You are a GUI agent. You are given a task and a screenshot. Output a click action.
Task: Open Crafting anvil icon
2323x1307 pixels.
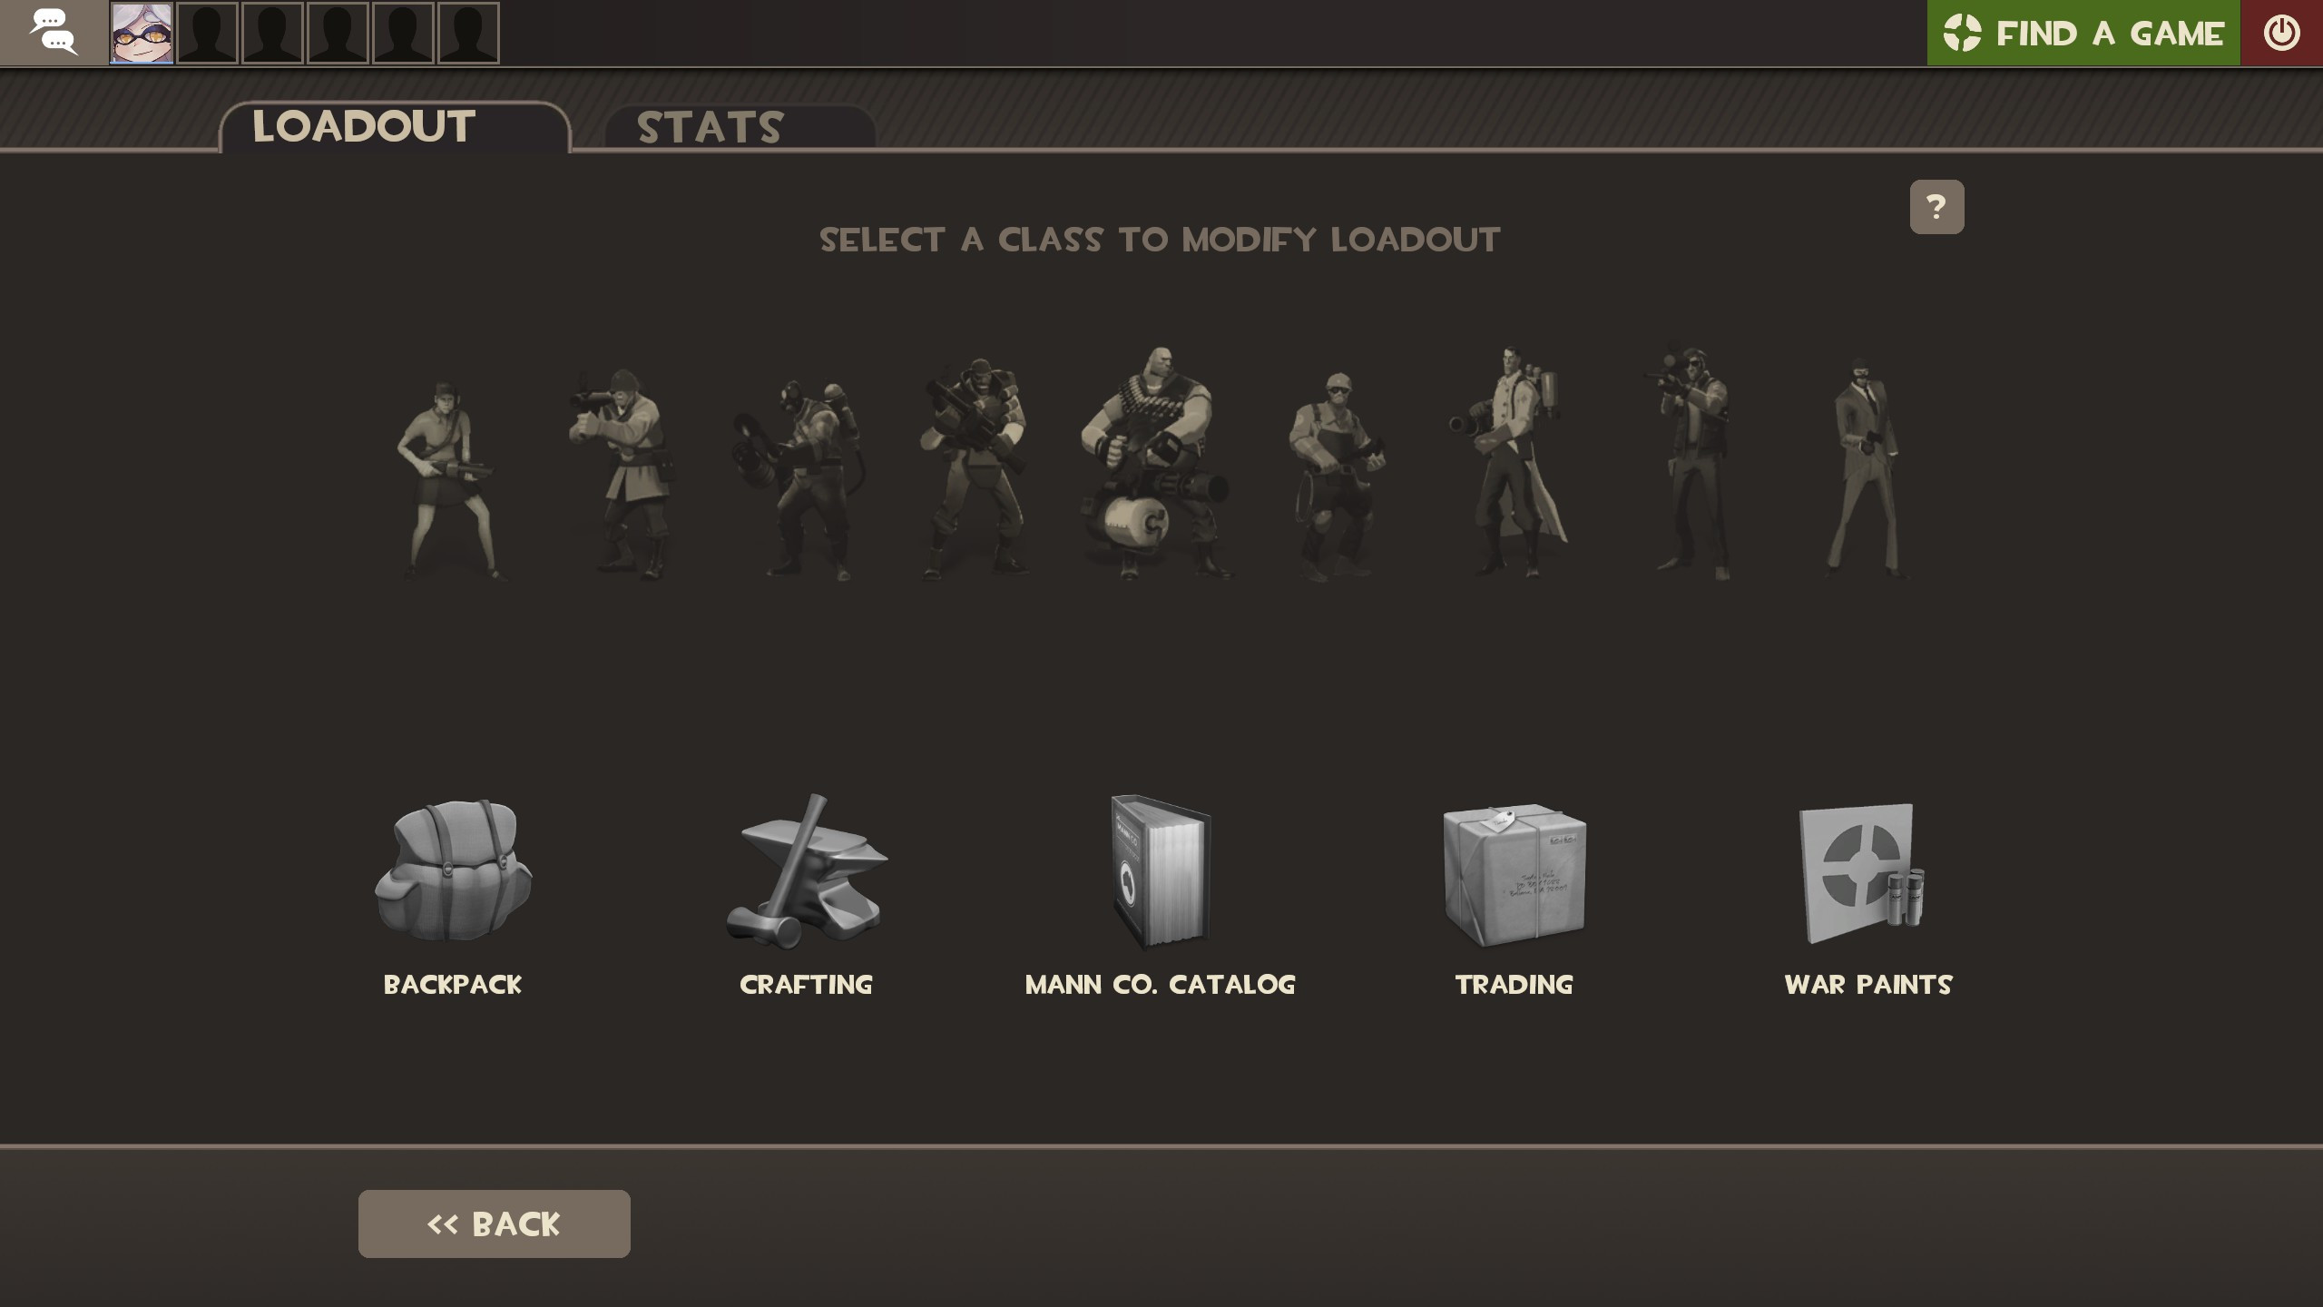(x=806, y=870)
